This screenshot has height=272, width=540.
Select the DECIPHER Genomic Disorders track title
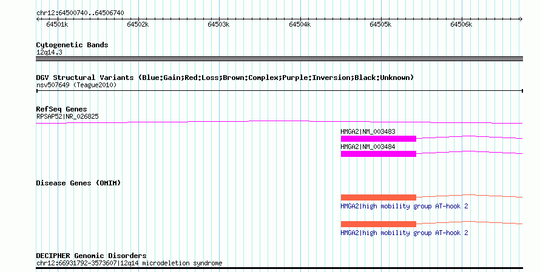[x=91, y=256]
